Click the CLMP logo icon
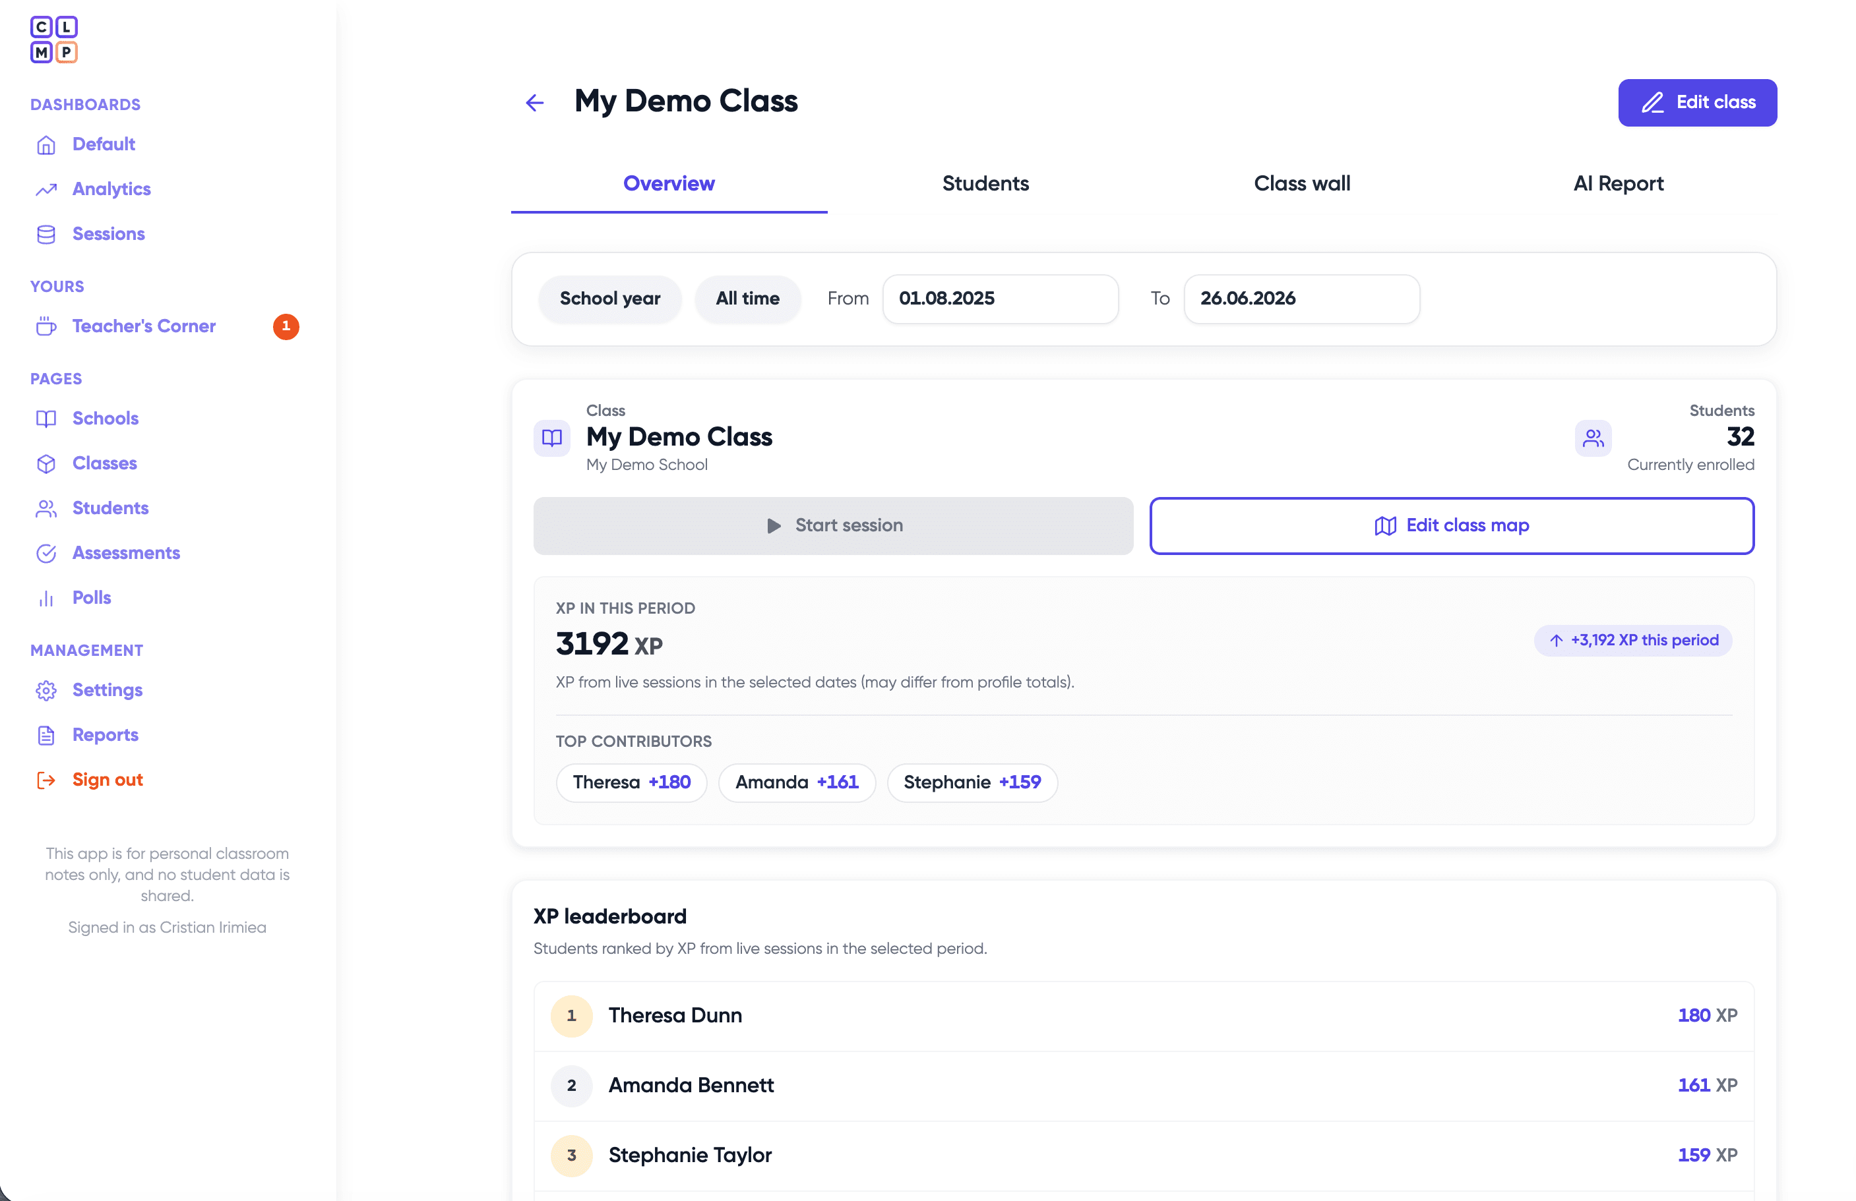 pos(54,39)
